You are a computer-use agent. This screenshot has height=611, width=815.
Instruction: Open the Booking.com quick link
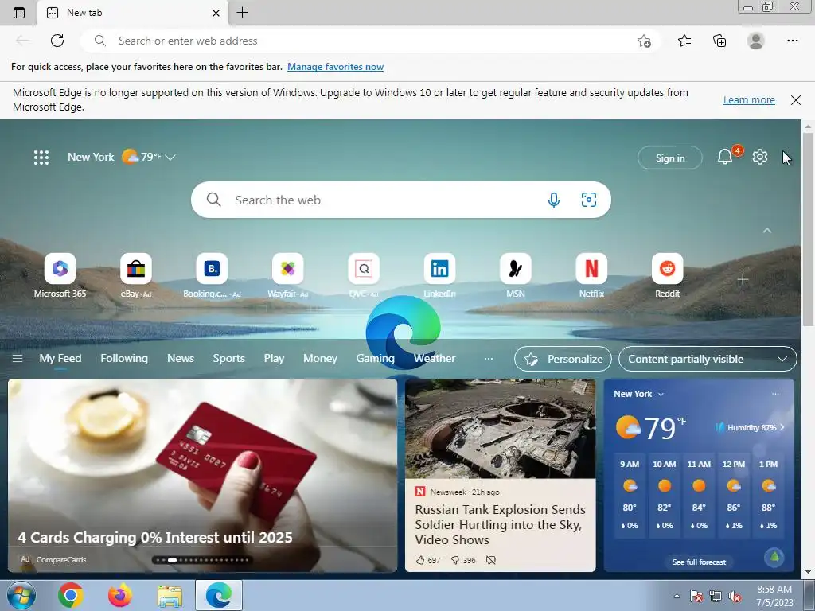(x=212, y=276)
